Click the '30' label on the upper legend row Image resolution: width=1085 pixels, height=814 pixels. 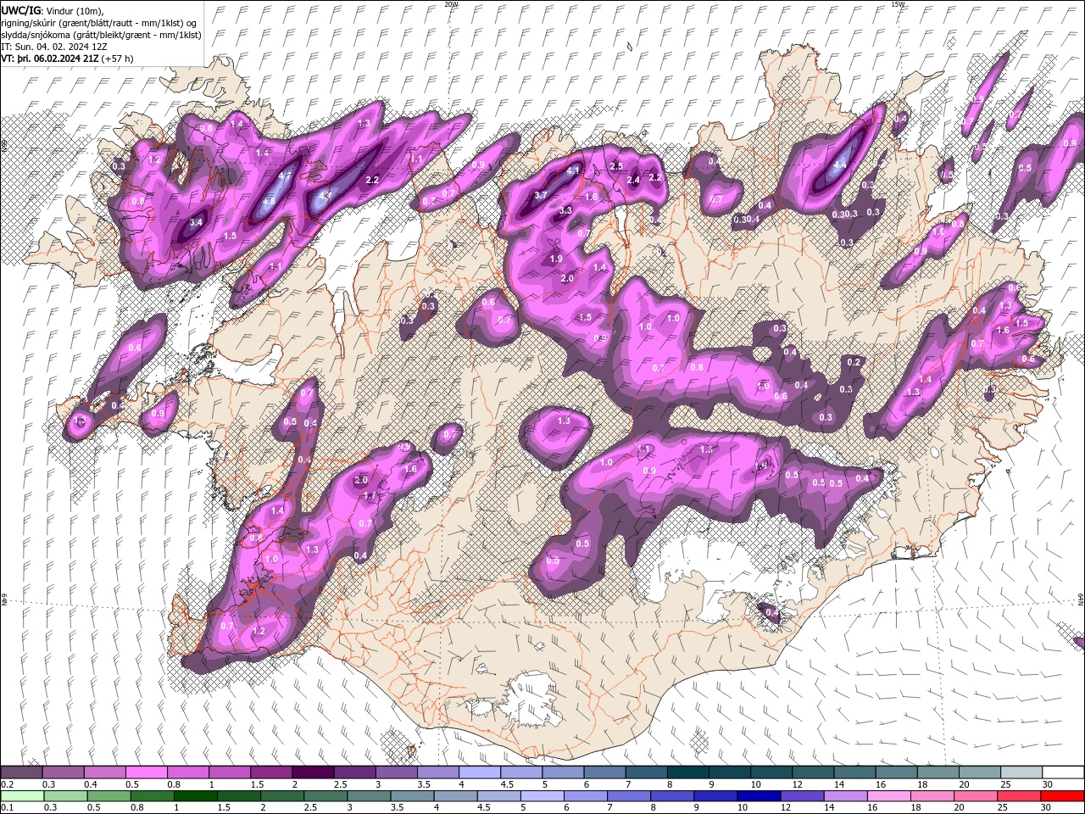(x=1048, y=784)
